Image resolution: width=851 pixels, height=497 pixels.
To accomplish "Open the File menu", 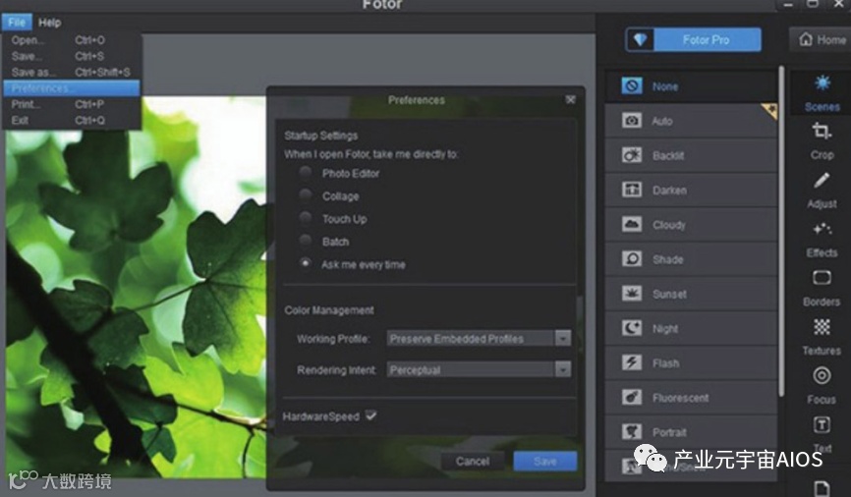I will pyautogui.click(x=17, y=23).
